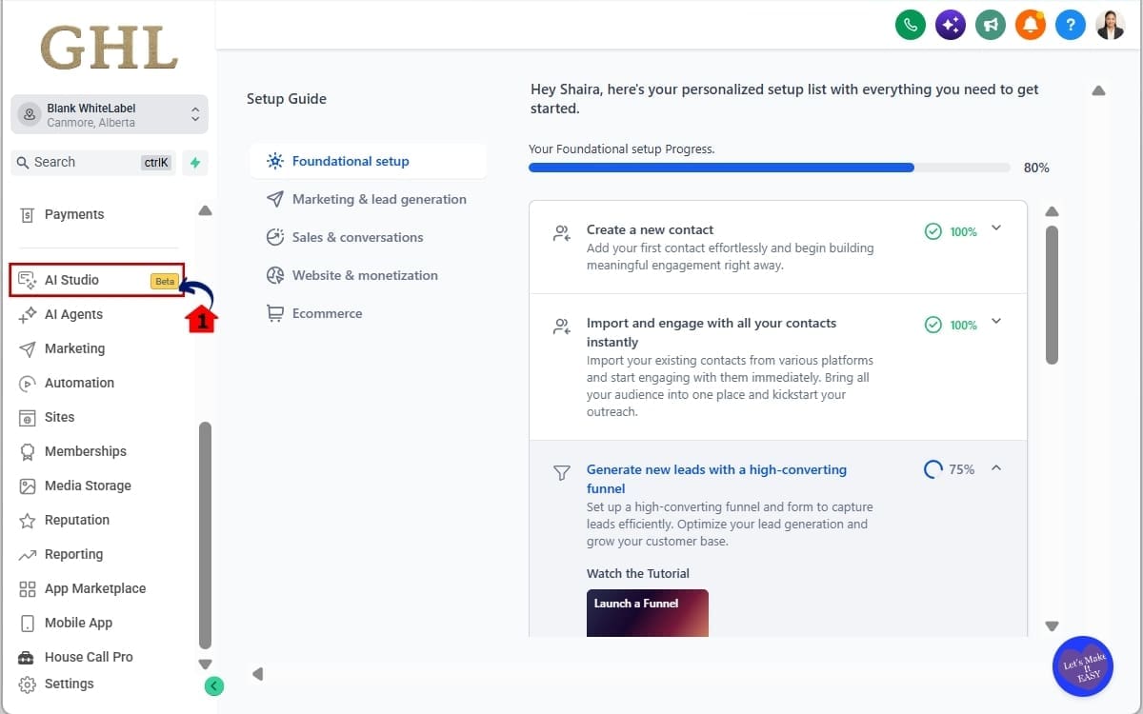Image resolution: width=1143 pixels, height=714 pixels.
Task: Click the Memberships badge icon
Action: click(28, 451)
